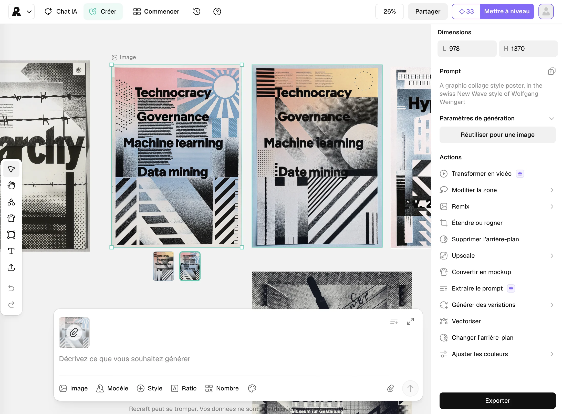The image size is (562, 414).
Task: Open the Style selector
Action: click(x=150, y=388)
